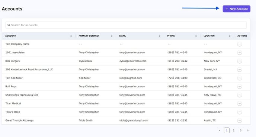Go to pagination page 3
This screenshot has height=137, width=256.
(241, 130)
